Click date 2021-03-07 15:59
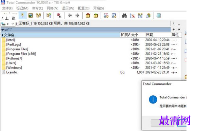 (157, 63)
